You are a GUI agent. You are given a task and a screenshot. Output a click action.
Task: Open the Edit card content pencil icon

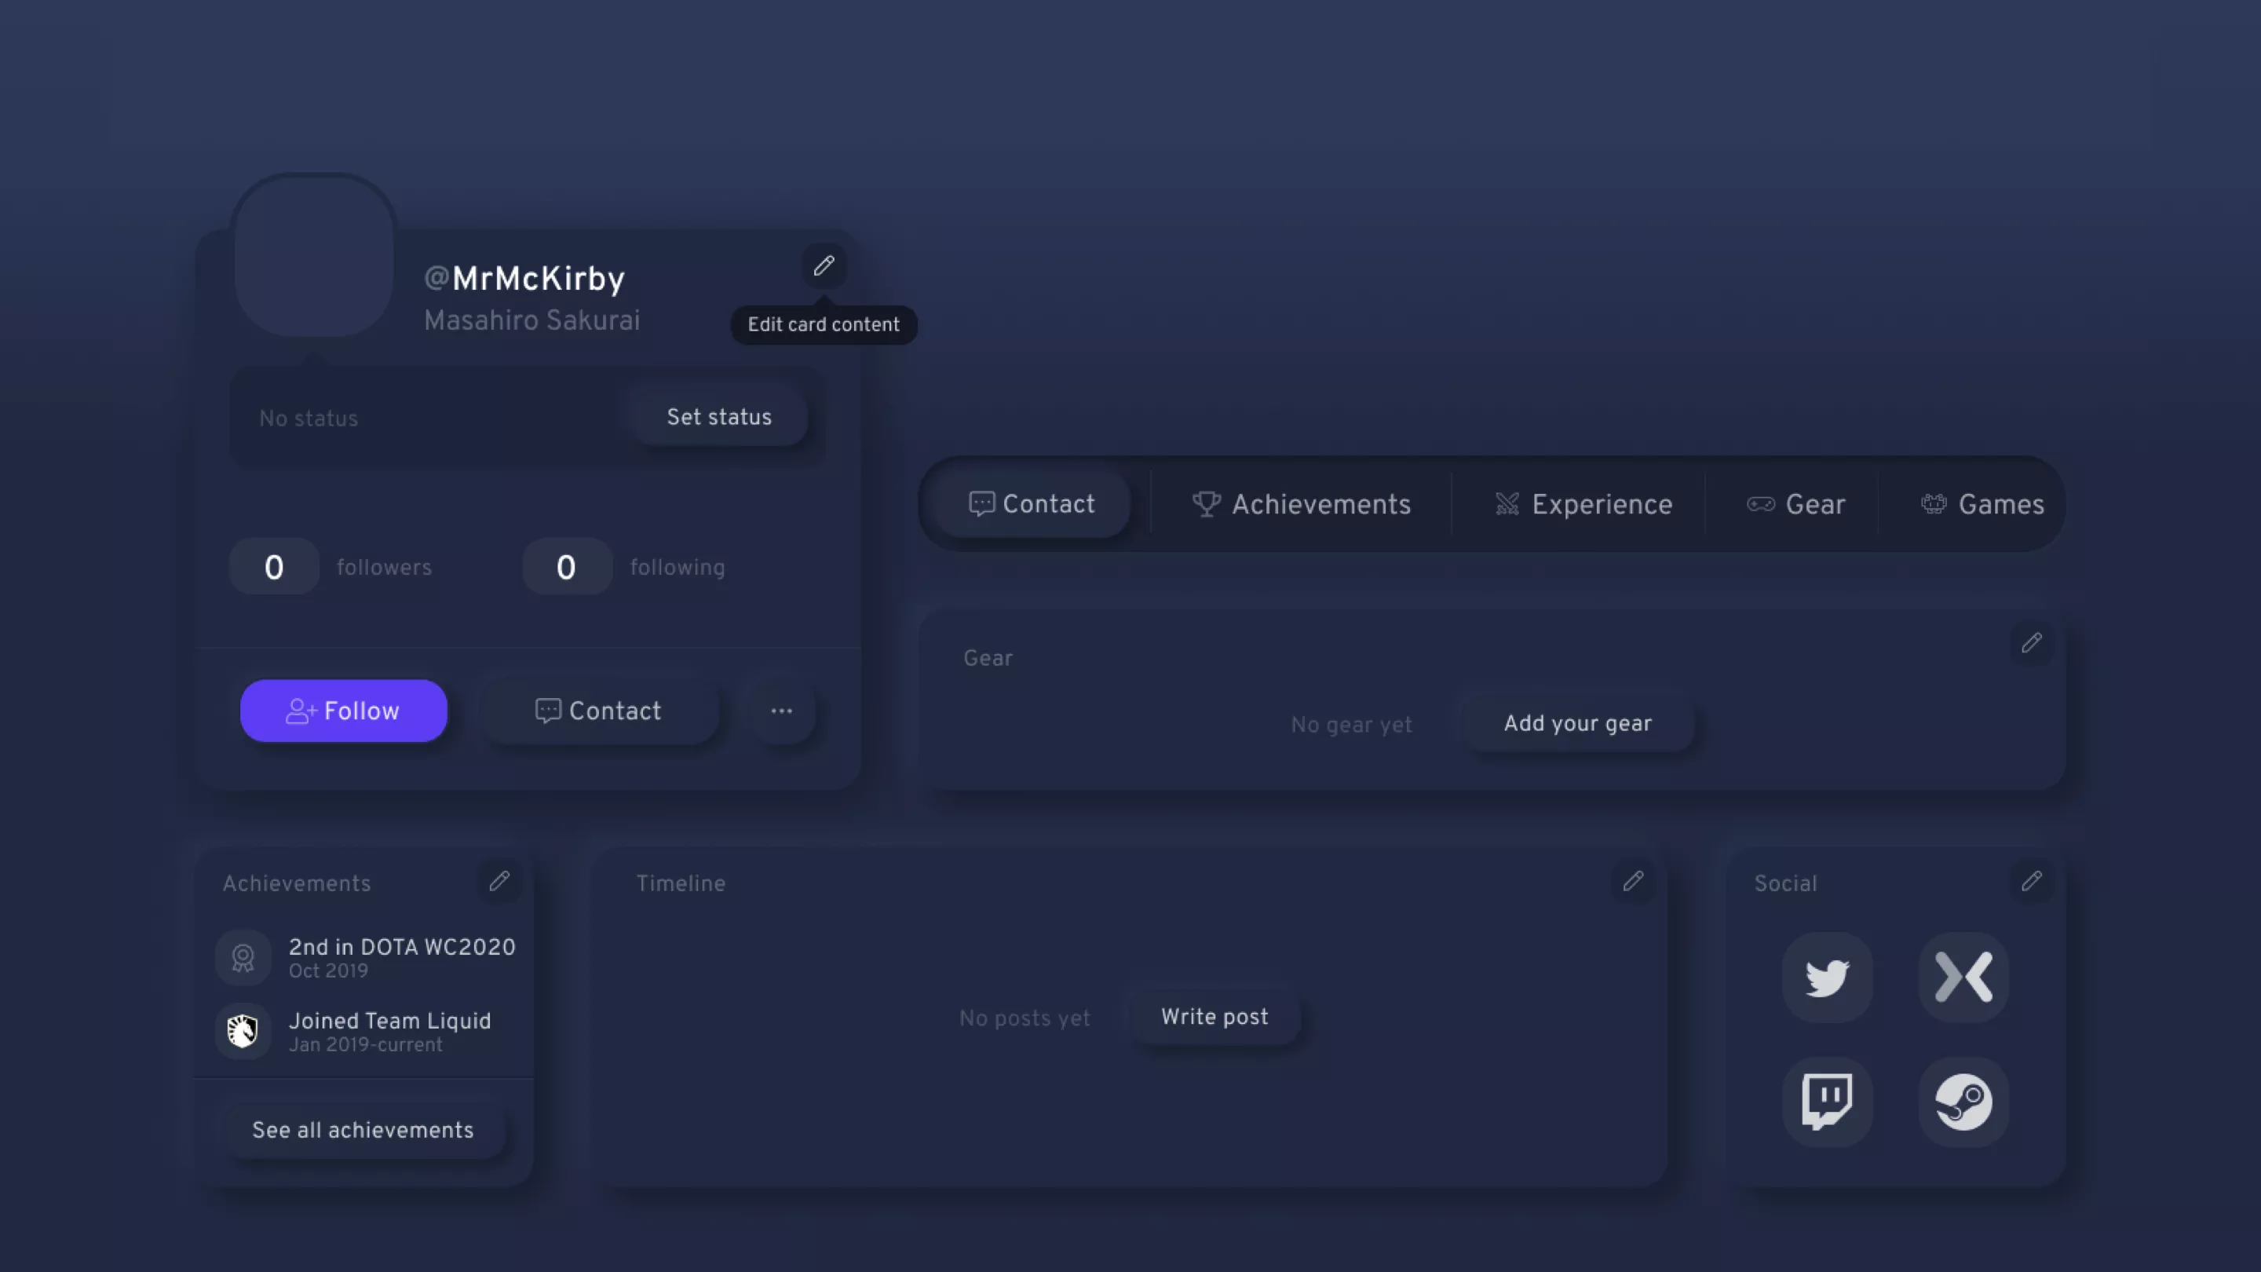[824, 266]
